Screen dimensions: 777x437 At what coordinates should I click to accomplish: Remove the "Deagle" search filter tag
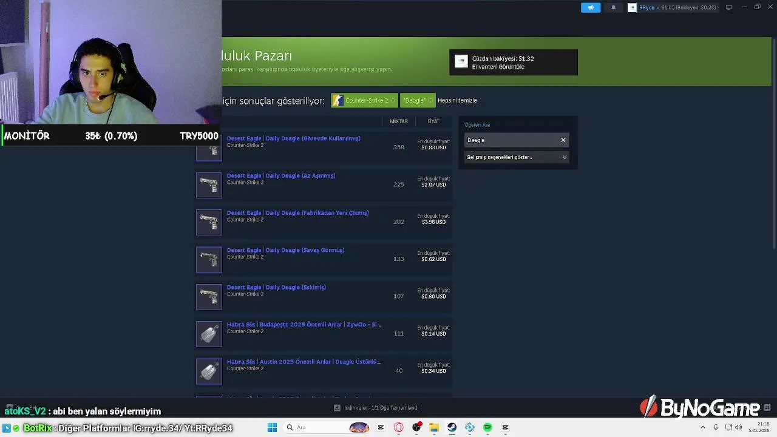pyautogui.click(x=430, y=101)
